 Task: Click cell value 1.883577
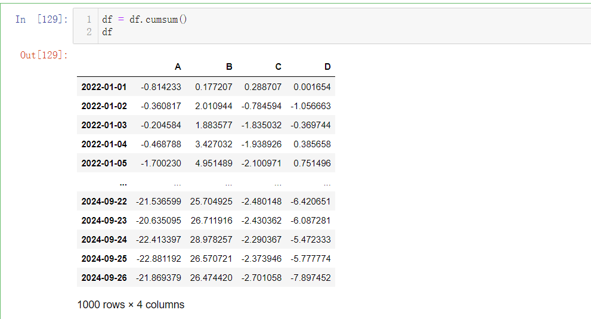(213, 125)
